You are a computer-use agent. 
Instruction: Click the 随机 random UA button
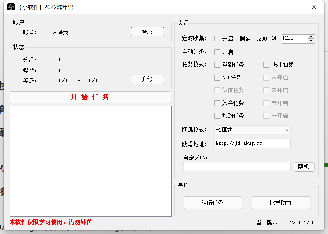pyautogui.click(x=304, y=167)
